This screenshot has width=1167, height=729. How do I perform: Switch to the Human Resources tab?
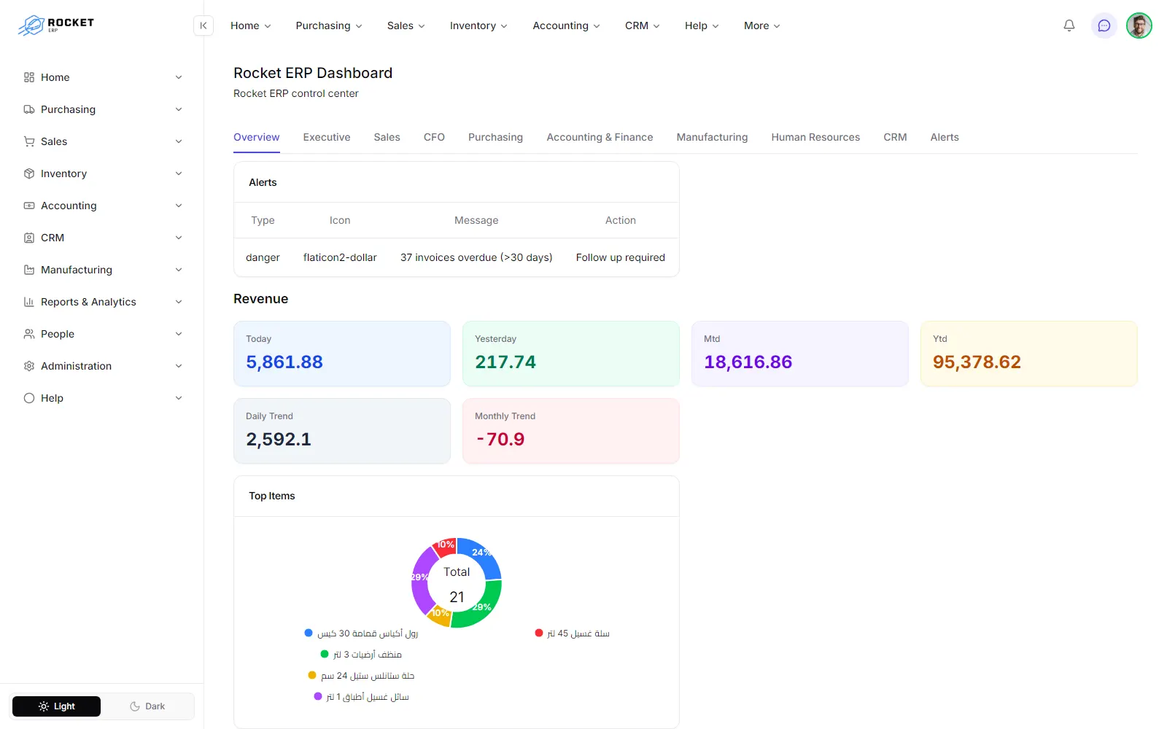pos(815,137)
